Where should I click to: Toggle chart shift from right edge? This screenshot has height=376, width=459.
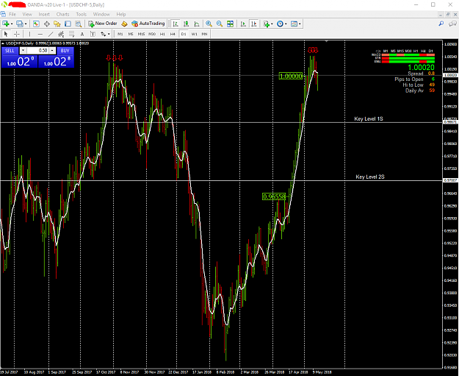pos(253,24)
